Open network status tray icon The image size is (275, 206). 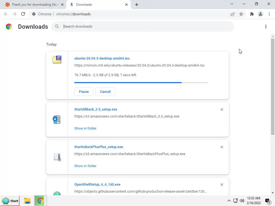coord(235,201)
